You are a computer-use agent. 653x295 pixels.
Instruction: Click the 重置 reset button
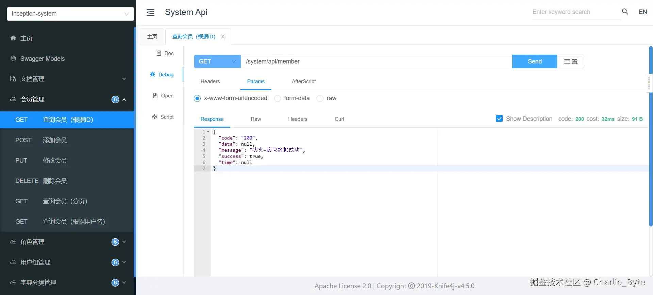tap(571, 61)
